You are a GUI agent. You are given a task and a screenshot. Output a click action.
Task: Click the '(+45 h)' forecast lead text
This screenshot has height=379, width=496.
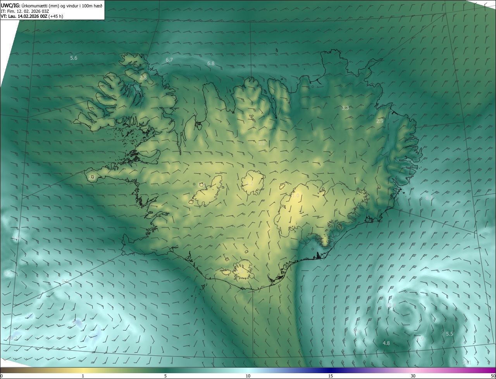56,17
